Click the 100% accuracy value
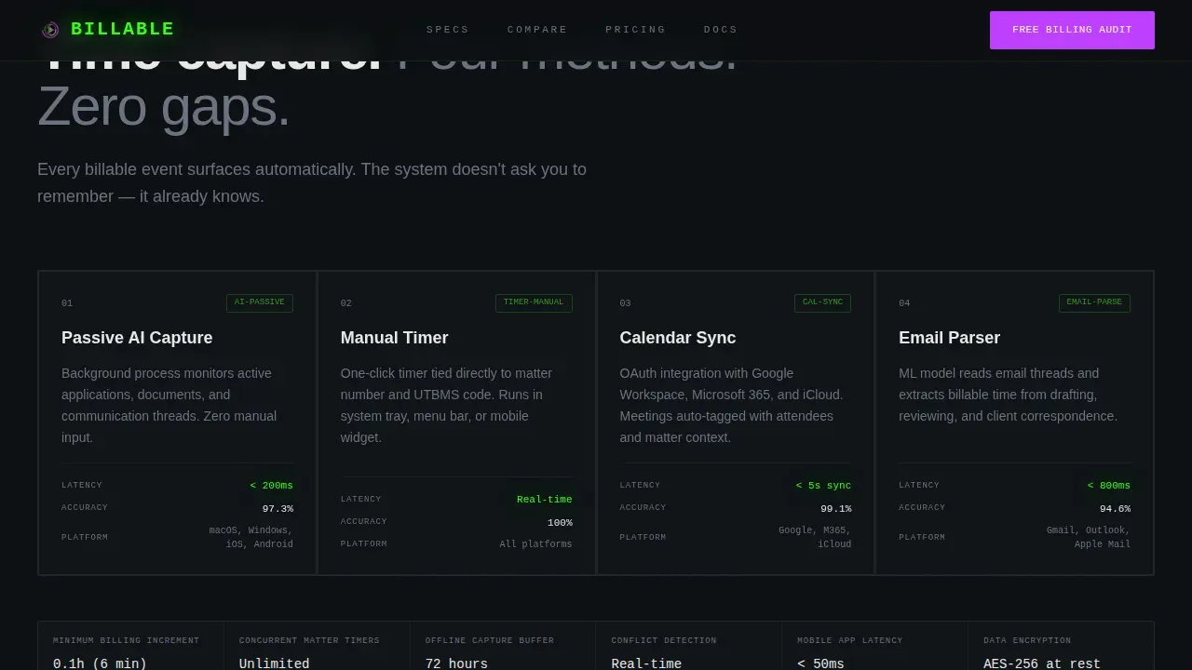This screenshot has height=670, width=1192. (560, 523)
